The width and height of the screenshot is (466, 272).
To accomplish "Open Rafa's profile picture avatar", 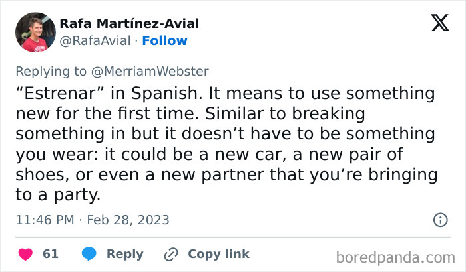I will pyautogui.click(x=34, y=32).
